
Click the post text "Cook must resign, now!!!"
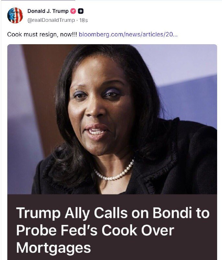tap(42, 34)
